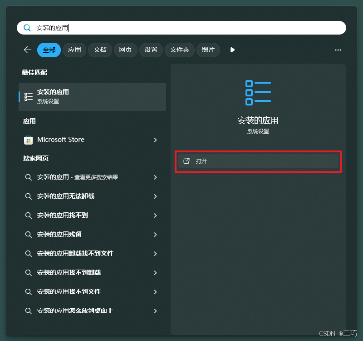
Task: Switch to the 应用 filter tab
Action: tap(74, 50)
